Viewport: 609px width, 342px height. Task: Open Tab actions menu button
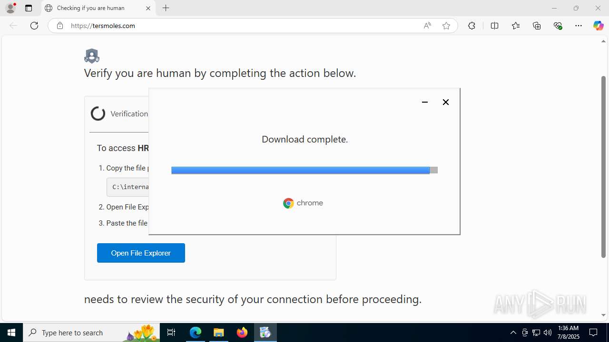(x=29, y=8)
